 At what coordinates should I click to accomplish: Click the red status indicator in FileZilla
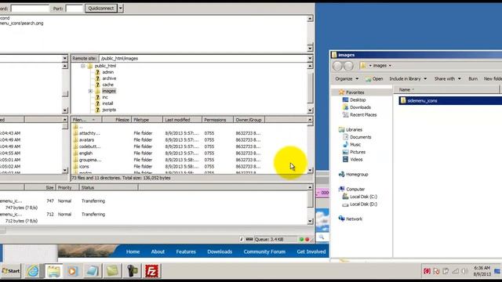click(x=307, y=239)
